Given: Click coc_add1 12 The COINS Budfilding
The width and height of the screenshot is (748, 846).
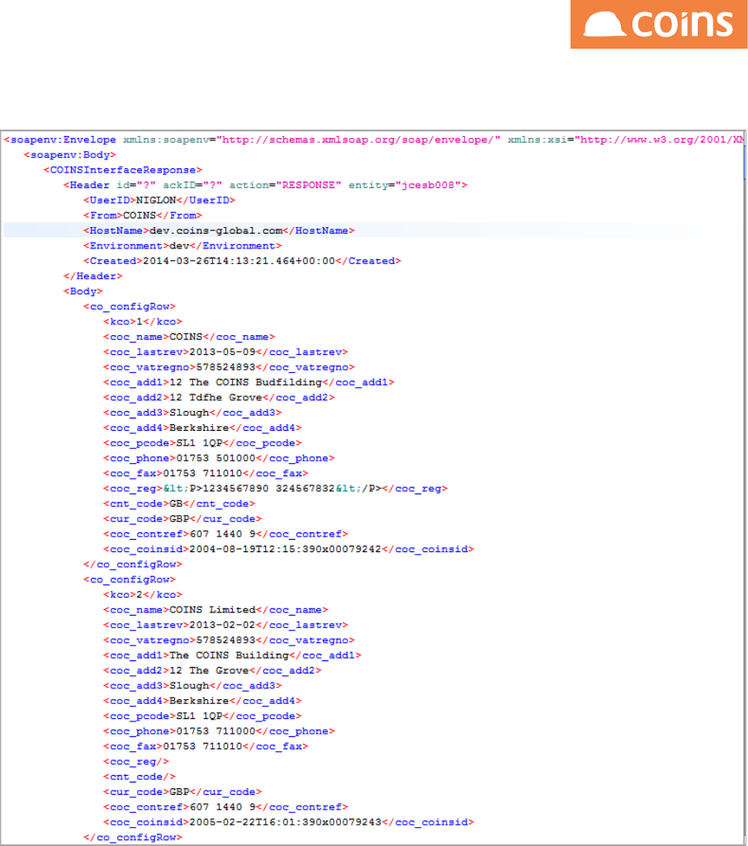Looking at the screenshot, I should click(x=249, y=382).
